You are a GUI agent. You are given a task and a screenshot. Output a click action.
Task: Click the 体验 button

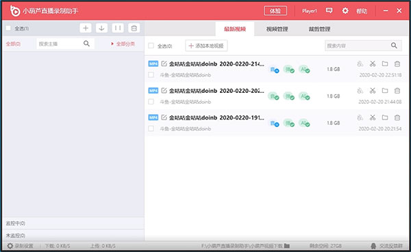(275, 11)
